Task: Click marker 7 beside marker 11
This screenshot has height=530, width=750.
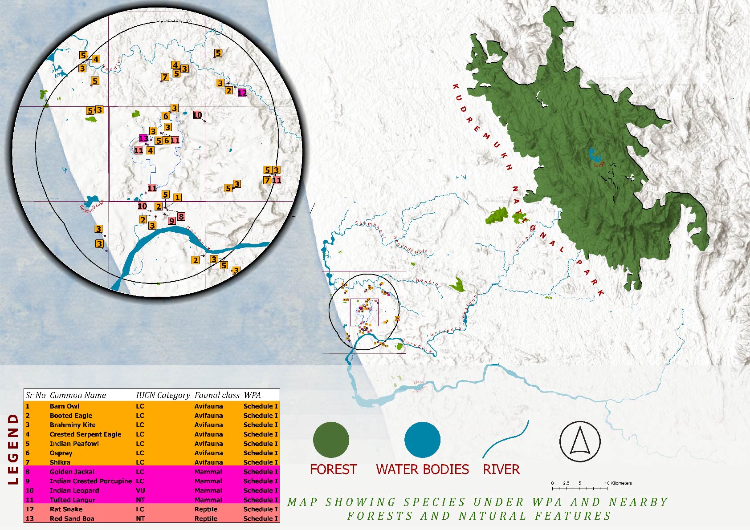Action: tap(267, 180)
